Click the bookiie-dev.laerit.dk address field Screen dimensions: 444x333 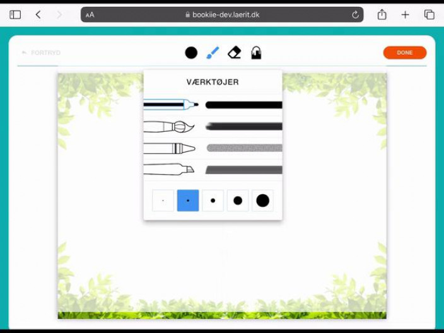(222, 15)
